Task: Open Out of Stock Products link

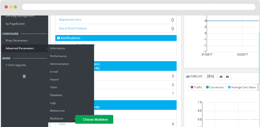Action: point(73,28)
